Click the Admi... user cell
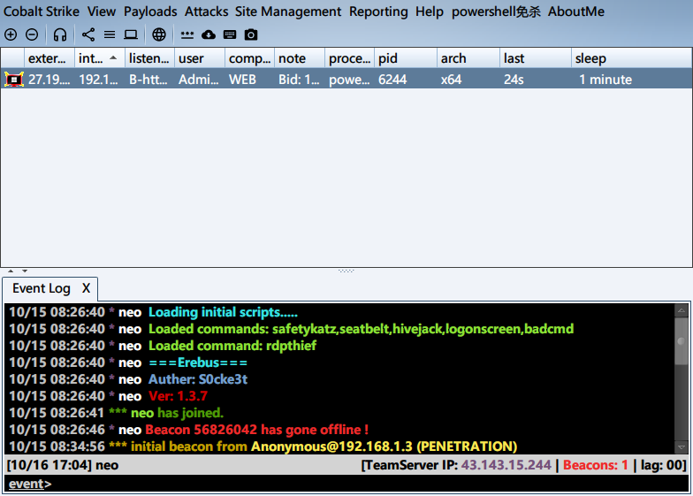The width and height of the screenshot is (693, 496). 200,80
